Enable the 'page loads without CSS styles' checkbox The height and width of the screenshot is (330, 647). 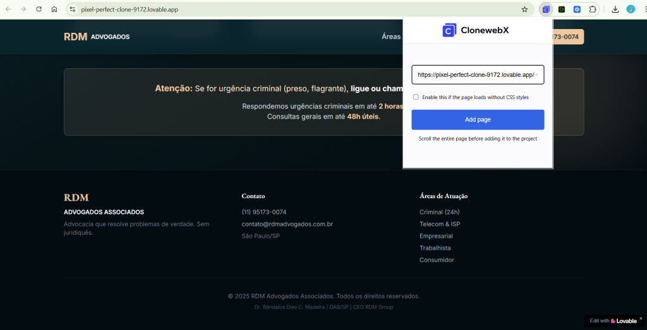[416, 97]
